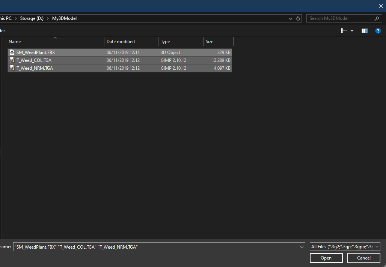Open the All Files type filter dropdown

(x=345, y=247)
